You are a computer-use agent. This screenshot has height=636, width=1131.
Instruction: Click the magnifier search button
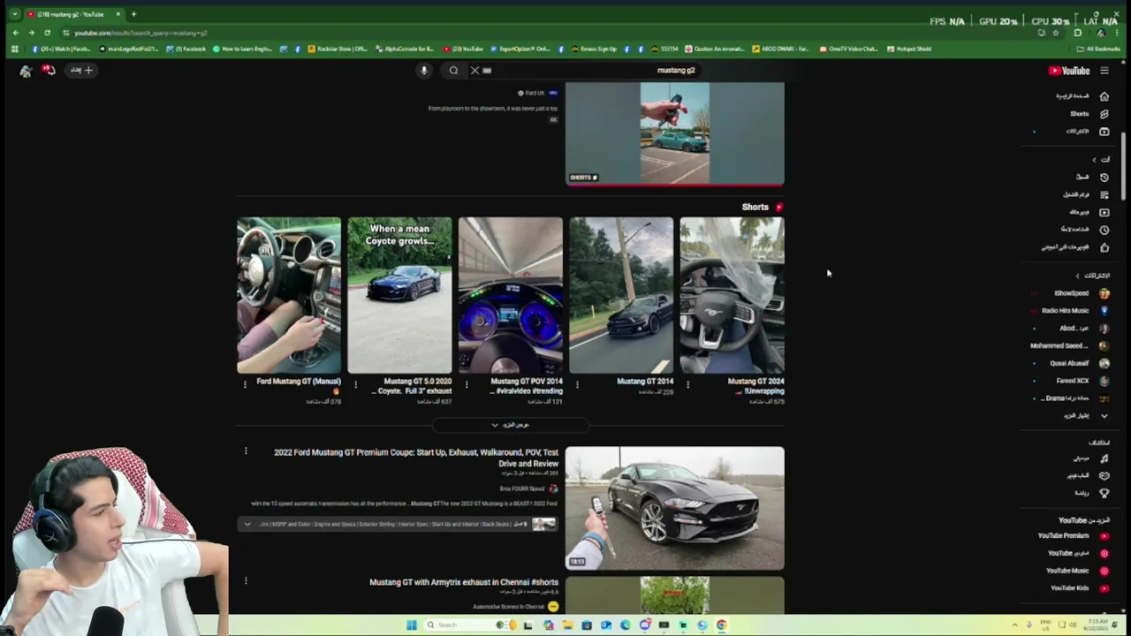(453, 71)
